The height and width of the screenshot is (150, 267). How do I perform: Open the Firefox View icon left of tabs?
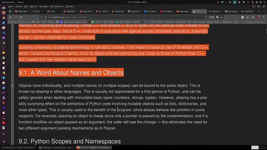tap(10, 11)
